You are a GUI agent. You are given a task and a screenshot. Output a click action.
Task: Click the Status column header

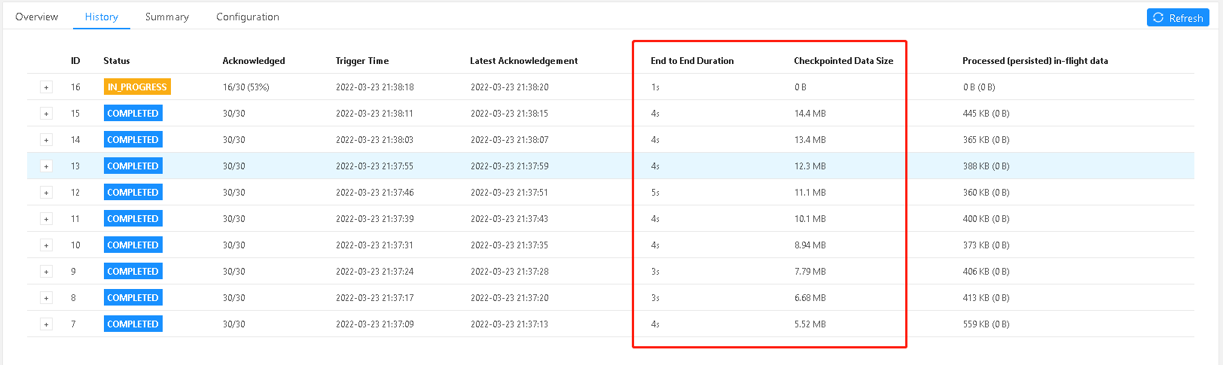click(x=117, y=61)
